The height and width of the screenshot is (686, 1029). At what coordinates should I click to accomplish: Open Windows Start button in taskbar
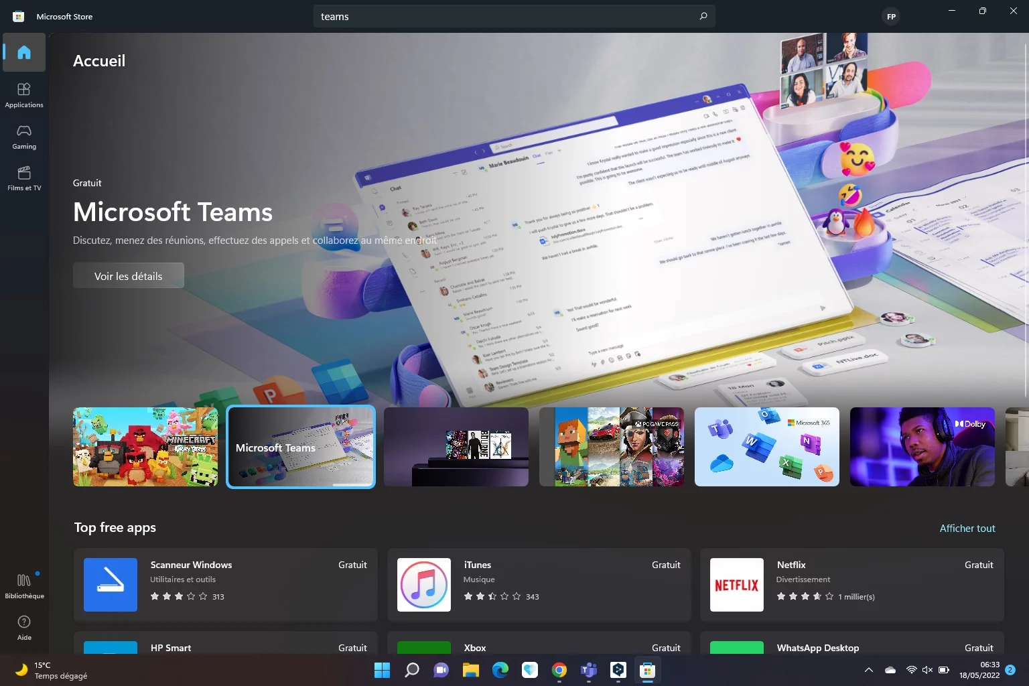(x=382, y=670)
